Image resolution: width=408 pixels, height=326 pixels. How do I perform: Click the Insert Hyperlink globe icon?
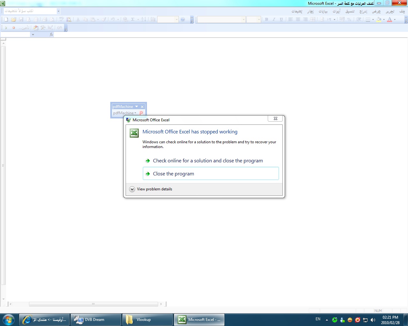coord(125,19)
